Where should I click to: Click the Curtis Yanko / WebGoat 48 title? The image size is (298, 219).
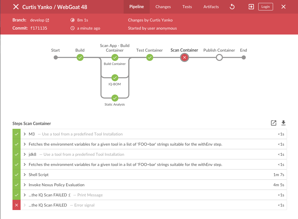(55, 7)
